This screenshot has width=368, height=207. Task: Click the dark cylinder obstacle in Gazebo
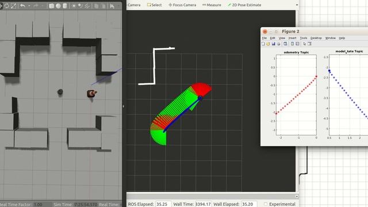click(60, 92)
